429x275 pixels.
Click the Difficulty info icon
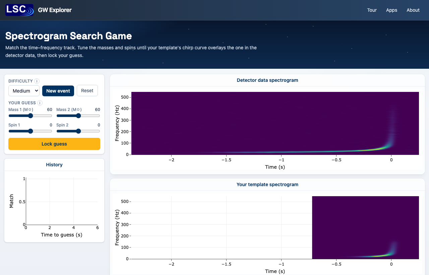point(37,81)
